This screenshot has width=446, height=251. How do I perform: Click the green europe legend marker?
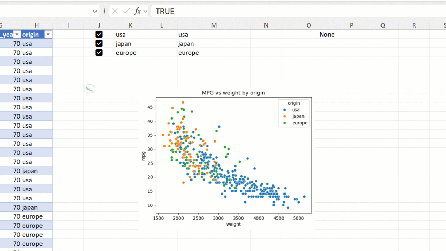click(x=285, y=123)
